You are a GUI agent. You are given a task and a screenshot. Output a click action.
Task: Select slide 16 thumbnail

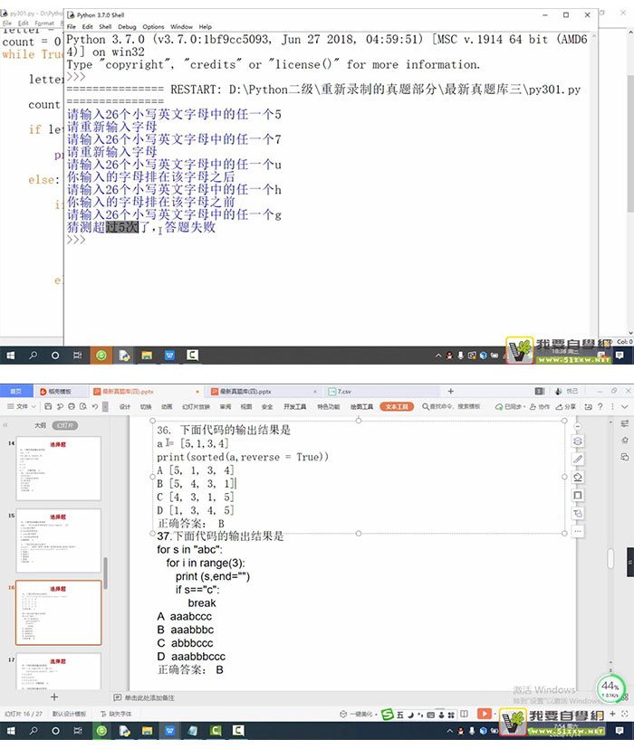(x=58, y=612)
